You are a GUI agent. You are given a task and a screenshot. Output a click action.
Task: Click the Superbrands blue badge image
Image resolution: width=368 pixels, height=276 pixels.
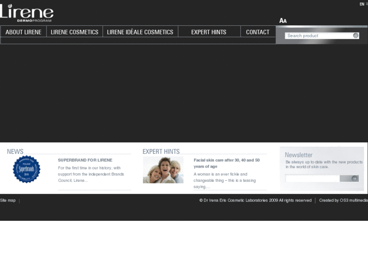(26, 169)
